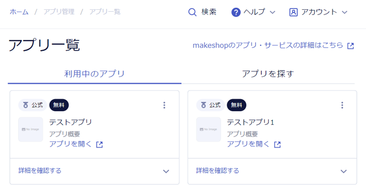
Task: Click the search magnifier icon
Action: pyautogui.click(x=192, y=12)
